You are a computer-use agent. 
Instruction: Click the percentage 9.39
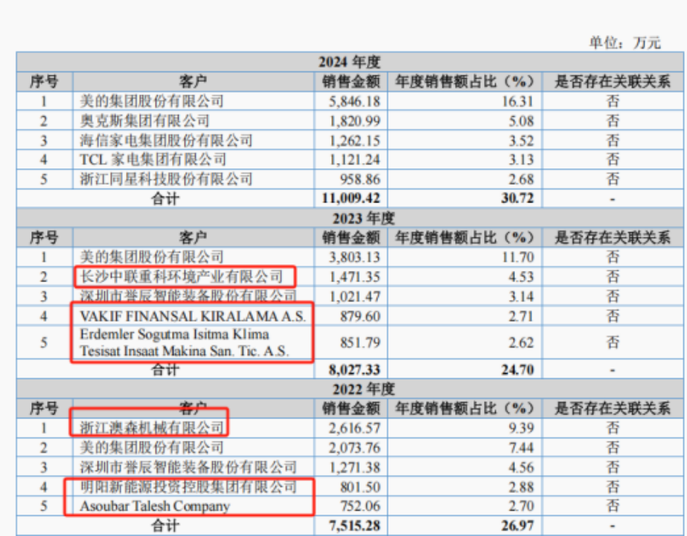tap(521, 428)
